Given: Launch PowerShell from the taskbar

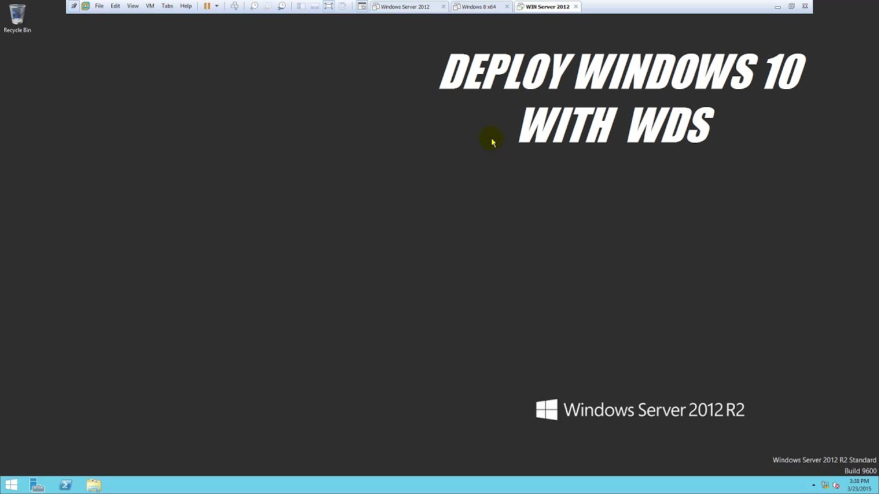Looking at the screenshot, I should tap(66, 485).
